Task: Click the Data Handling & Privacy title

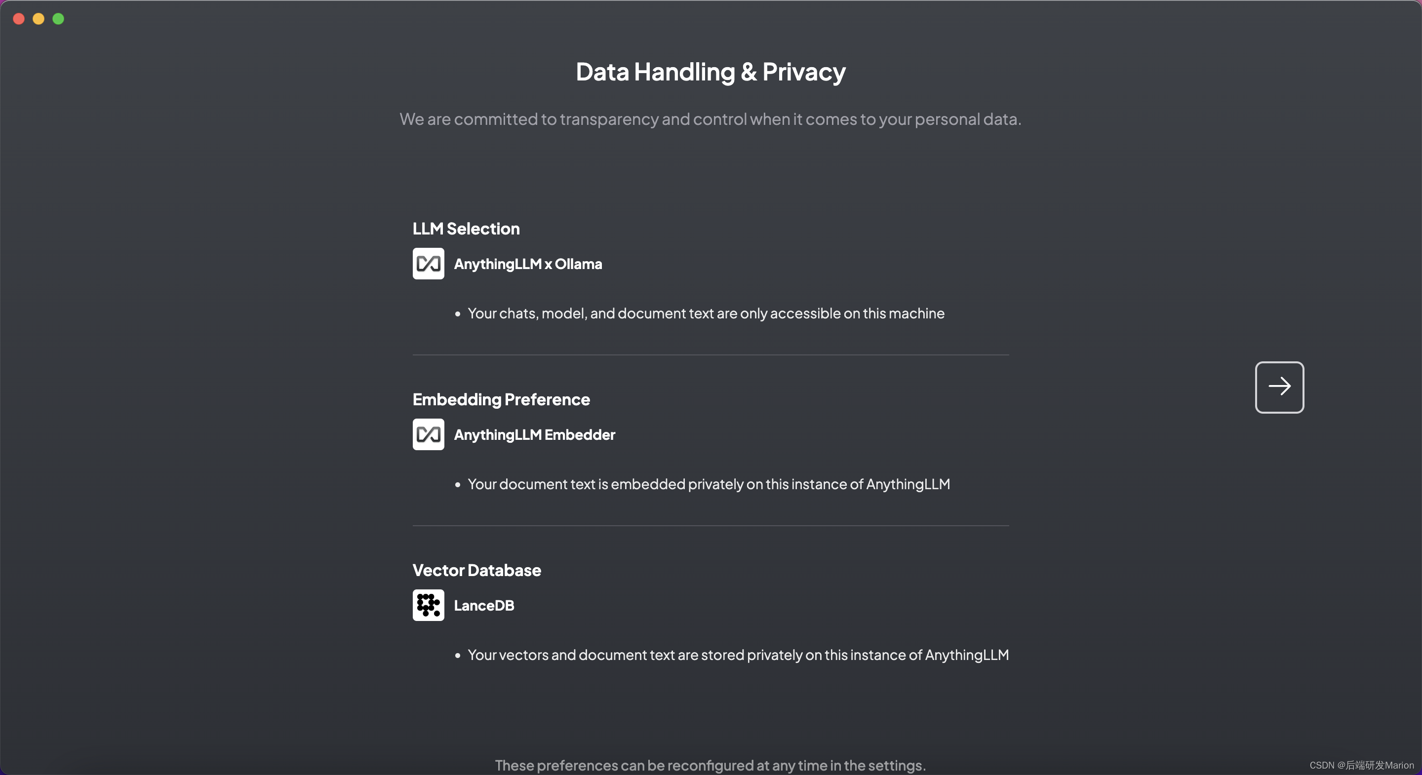Action: (x=711, y=72)
